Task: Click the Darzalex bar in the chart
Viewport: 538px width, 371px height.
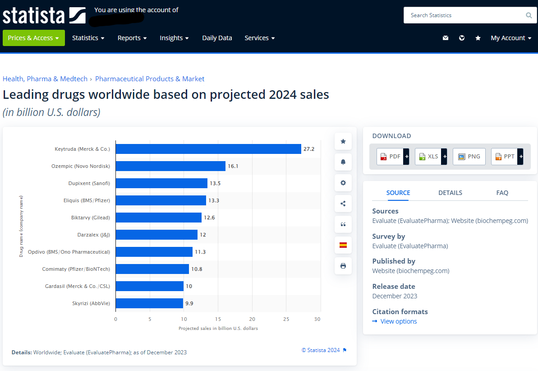Action: [x=156, y=235]
